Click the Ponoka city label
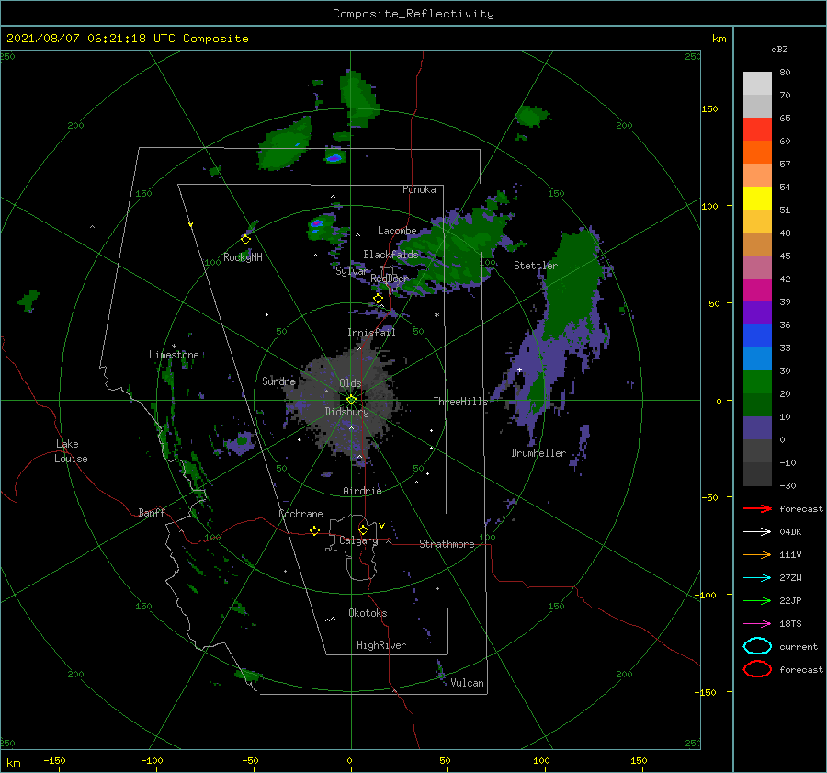Image resolution: width=827 pixels, height=773 pixels. pos(419,189)
